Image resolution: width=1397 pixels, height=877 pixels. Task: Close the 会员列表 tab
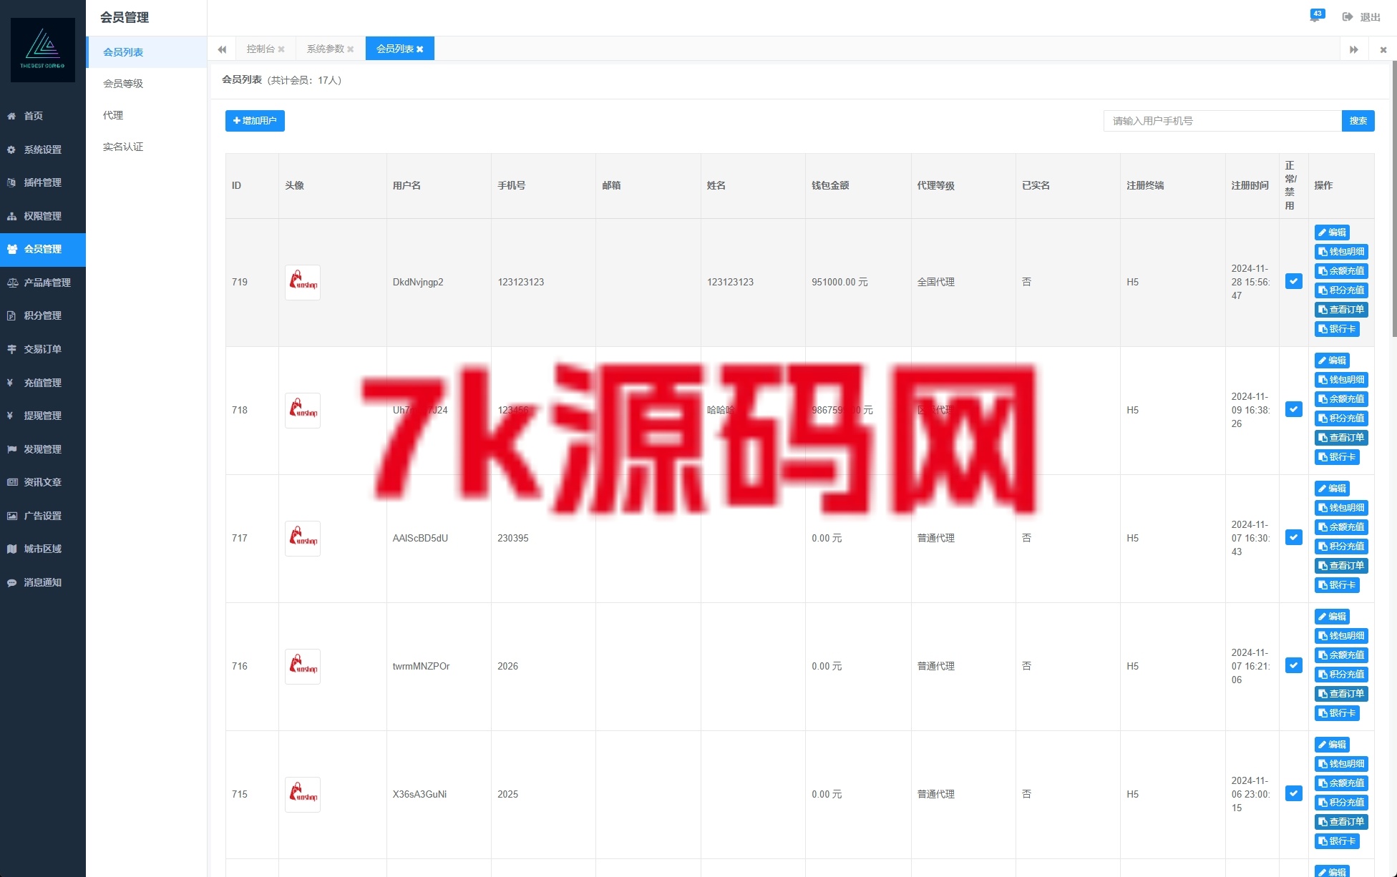coord(420,49)
